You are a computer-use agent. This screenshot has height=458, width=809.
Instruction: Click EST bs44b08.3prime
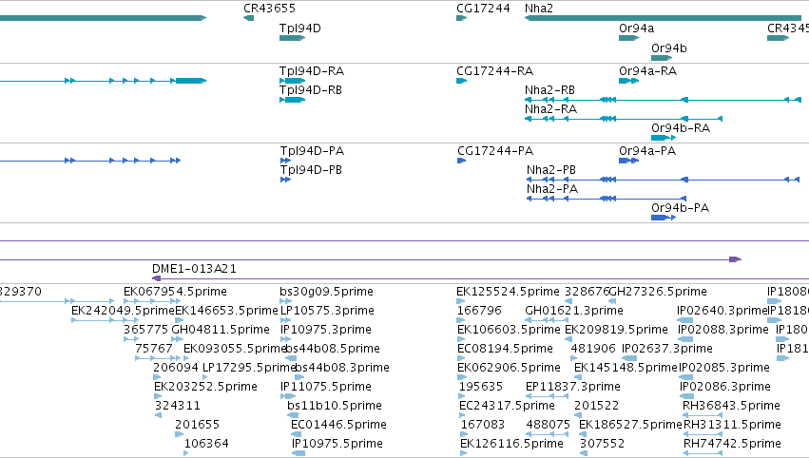[x=341, y=368]
